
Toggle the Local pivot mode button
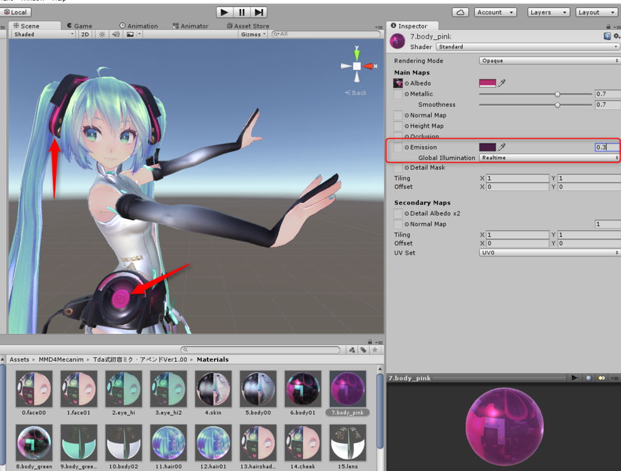(16, 12)
